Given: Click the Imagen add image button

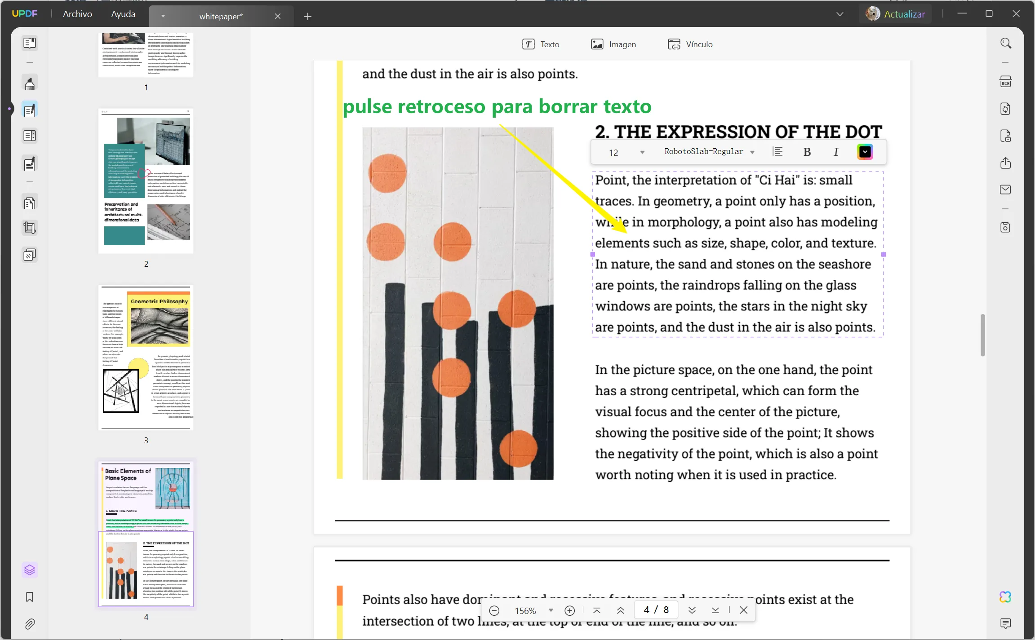Looking at the screenshot, I should click(613, 44).
